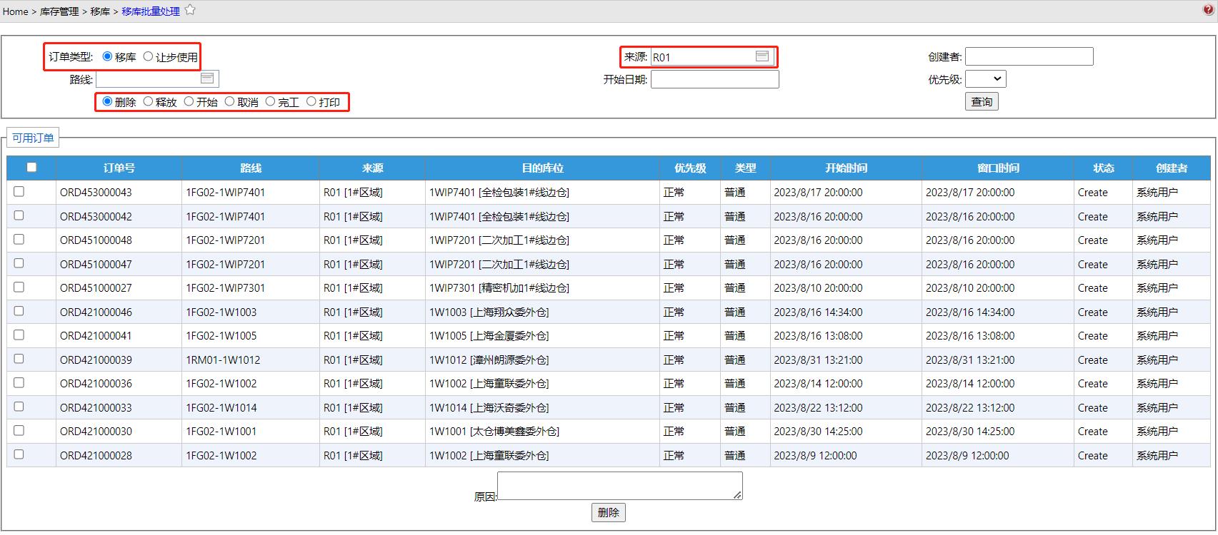Select order number ORD453000043
This screenshot has width=1218, height=535.
[96, 193]
